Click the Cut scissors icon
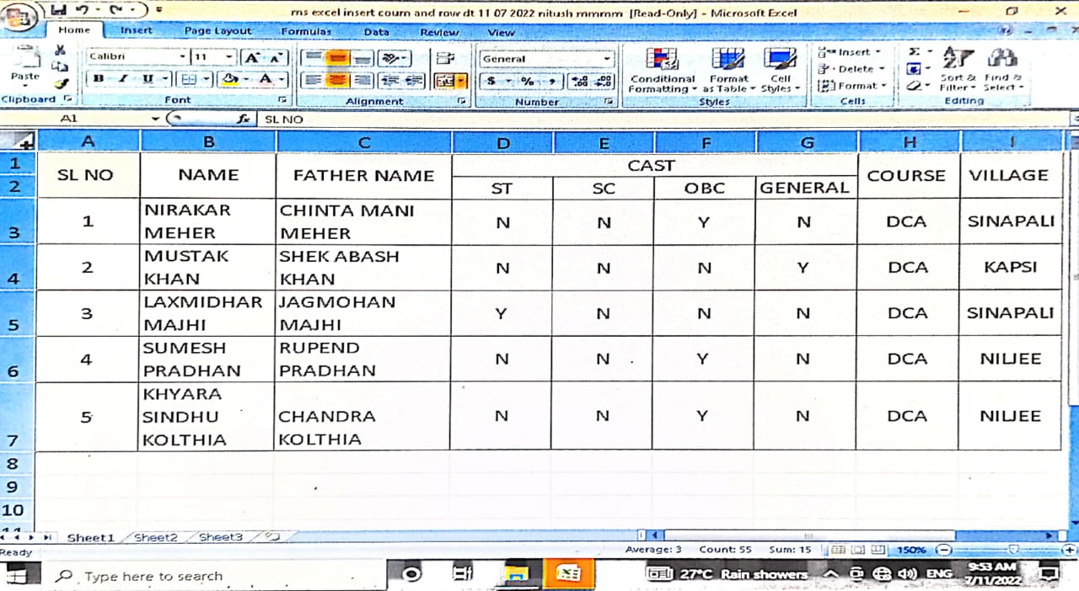The image size is (1079, 591). coord(60,51)
